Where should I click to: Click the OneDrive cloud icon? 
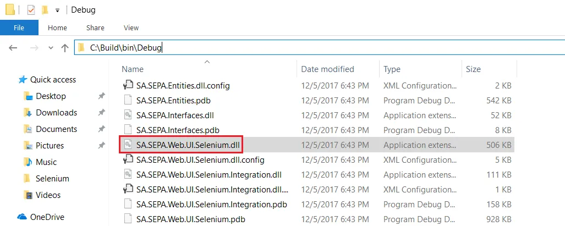[x=23, y=217]
